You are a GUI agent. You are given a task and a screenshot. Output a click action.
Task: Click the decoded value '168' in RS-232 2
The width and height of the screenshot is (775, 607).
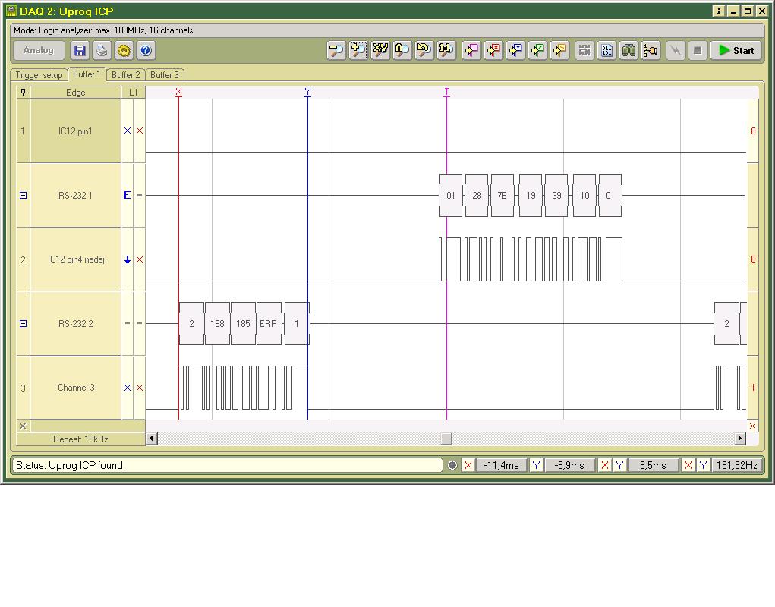[x=217, y=324]
